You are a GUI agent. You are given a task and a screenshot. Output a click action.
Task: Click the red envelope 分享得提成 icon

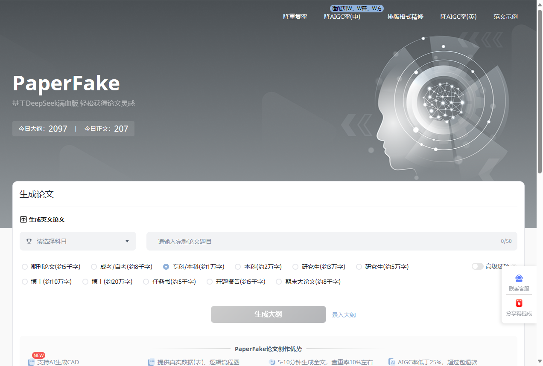click(519, 303)
